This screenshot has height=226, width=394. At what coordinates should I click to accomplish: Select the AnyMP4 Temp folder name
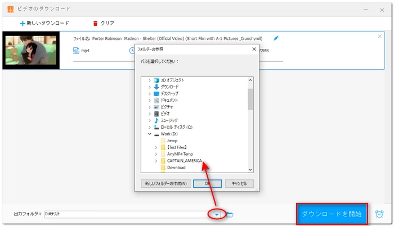click(180, 154)
